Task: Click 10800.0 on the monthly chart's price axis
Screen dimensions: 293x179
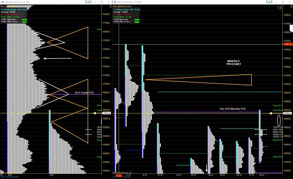Action: [287, 102]
